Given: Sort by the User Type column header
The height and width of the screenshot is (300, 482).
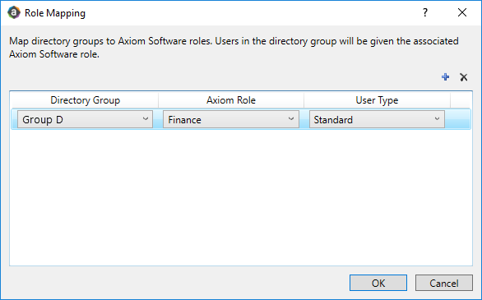Looking at the screenshot, I should [x=377, y=100].
